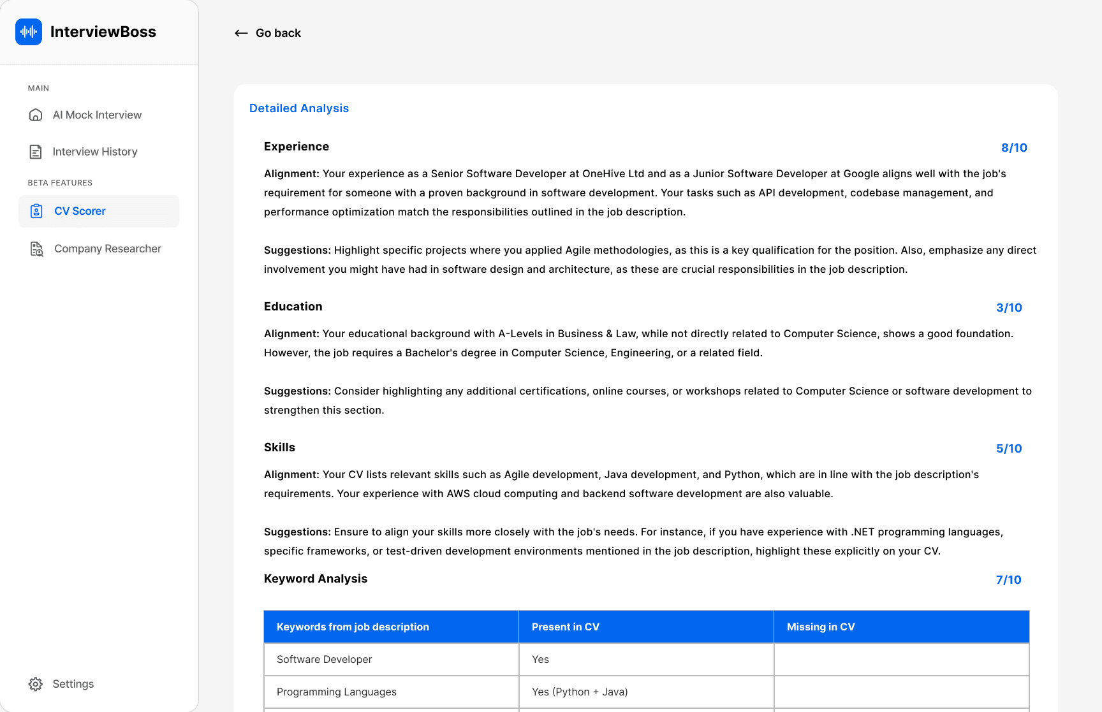Click the Programming Languages table cell
Viewport: 1102px width, 712px height.
(336, 692)
